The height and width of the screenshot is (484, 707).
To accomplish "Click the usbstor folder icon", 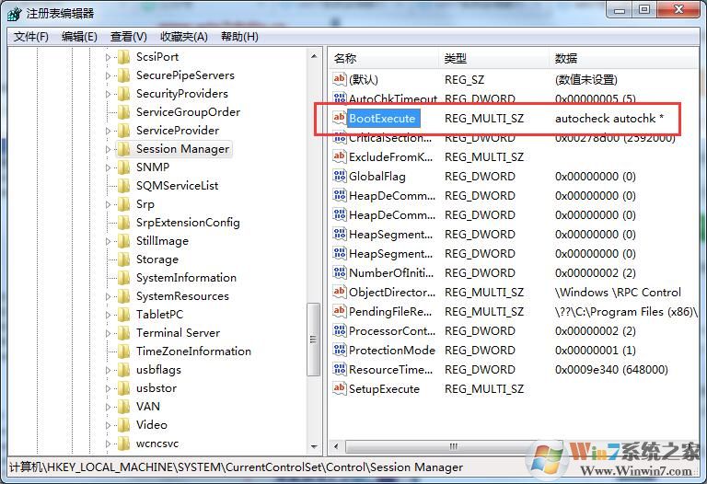I will 123,388.
